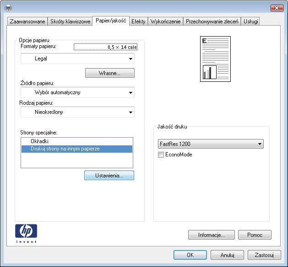Select Drukuj strony na innym papierze
The image size is (288, 267).
[x=77, y=149]
